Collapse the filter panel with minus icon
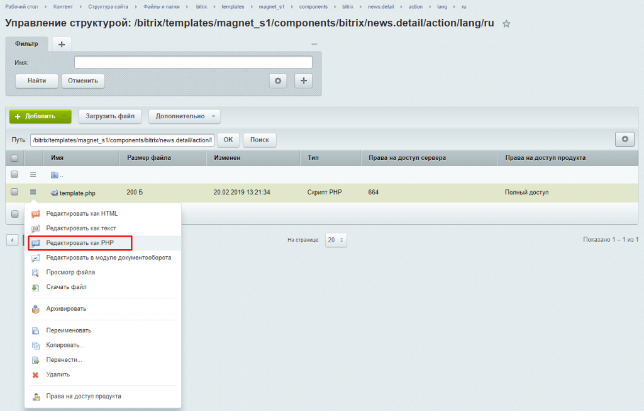Screen dimensions: 644x411 point(314,44)
